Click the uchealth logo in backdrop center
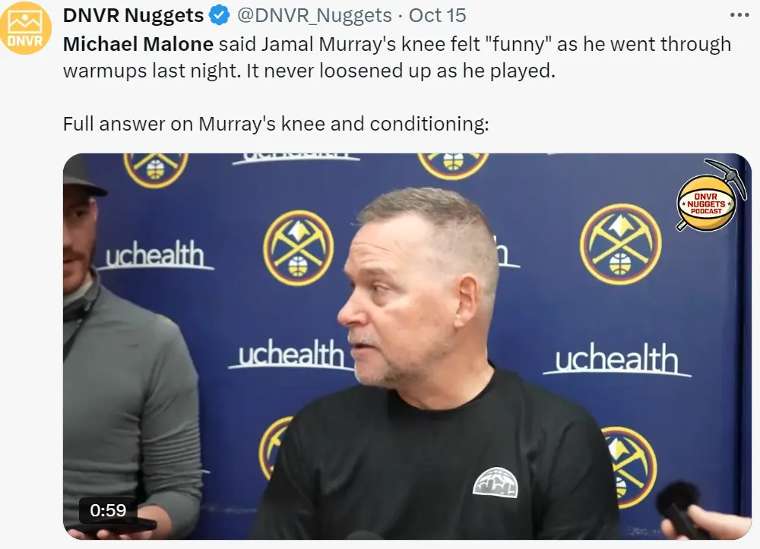This screenshot has width=760, height=549. [291, 354]
